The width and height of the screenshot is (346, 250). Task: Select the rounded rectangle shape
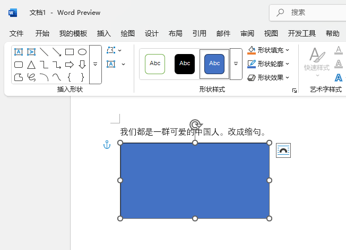coord(19,65)
